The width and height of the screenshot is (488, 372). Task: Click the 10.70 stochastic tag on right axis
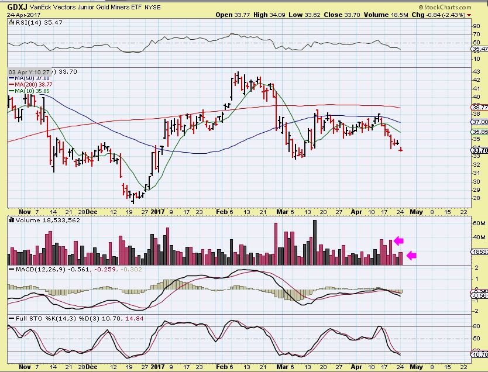(480, 354)
